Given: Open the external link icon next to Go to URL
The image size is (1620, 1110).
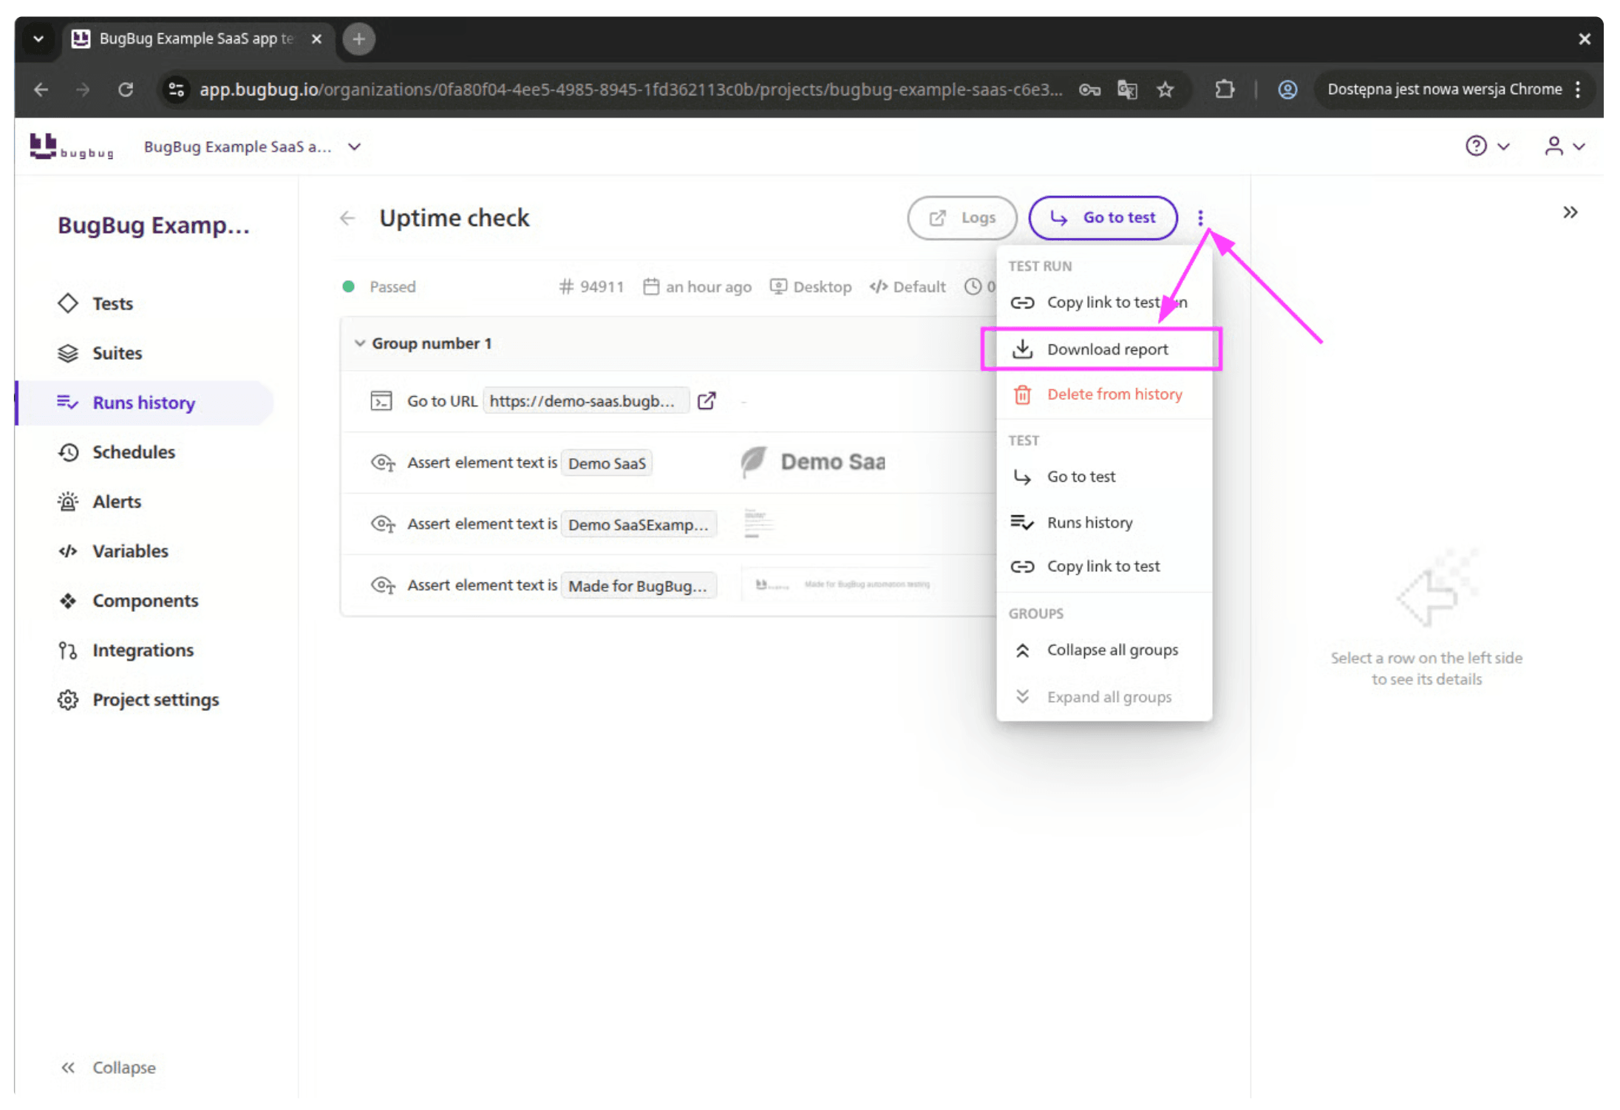Looking at the screenshot, I should point(707,401).
